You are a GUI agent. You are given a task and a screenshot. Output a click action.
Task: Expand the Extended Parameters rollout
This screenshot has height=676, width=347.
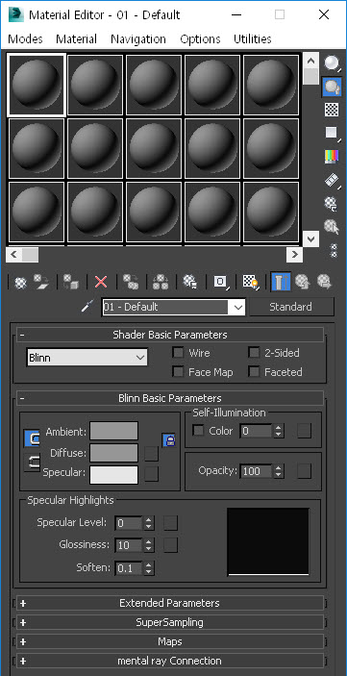pos(170,603)
